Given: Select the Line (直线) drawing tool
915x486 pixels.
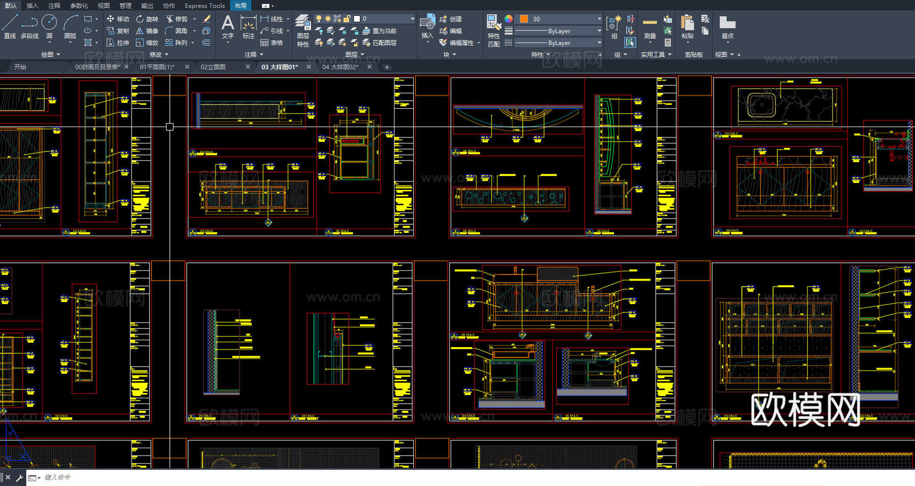Looking at the screenshot, I should click(x=10, y=26).
